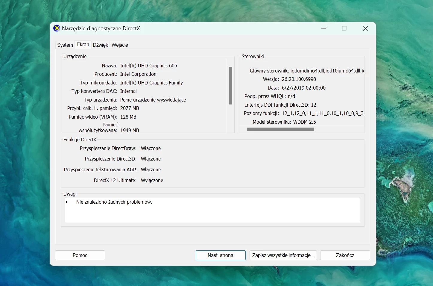
Task: Click device name "Intel(R) UHD Graphics 605"
Action: coord(149,66)
